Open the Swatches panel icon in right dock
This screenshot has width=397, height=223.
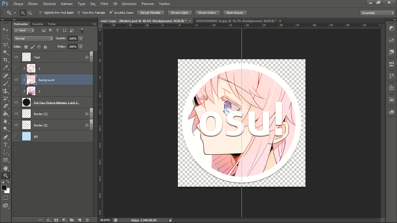[x=391, y=40]
